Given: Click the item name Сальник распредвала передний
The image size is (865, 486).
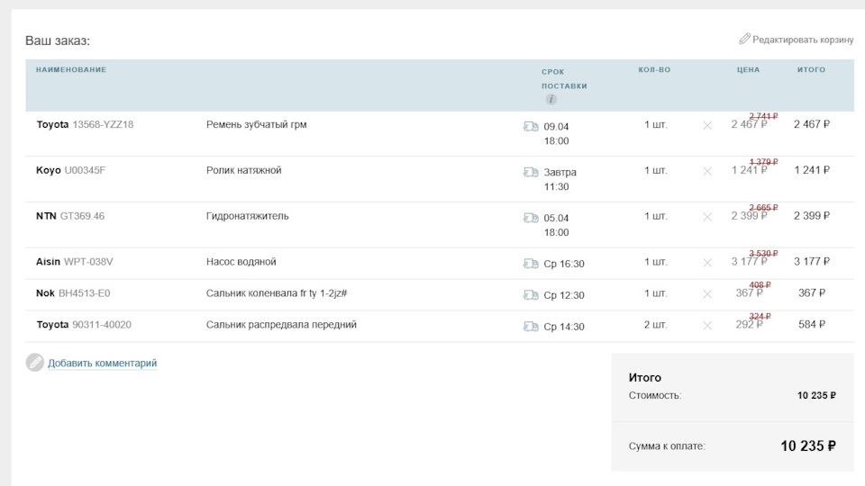Looking at the screenshot, I should point(281,325).
